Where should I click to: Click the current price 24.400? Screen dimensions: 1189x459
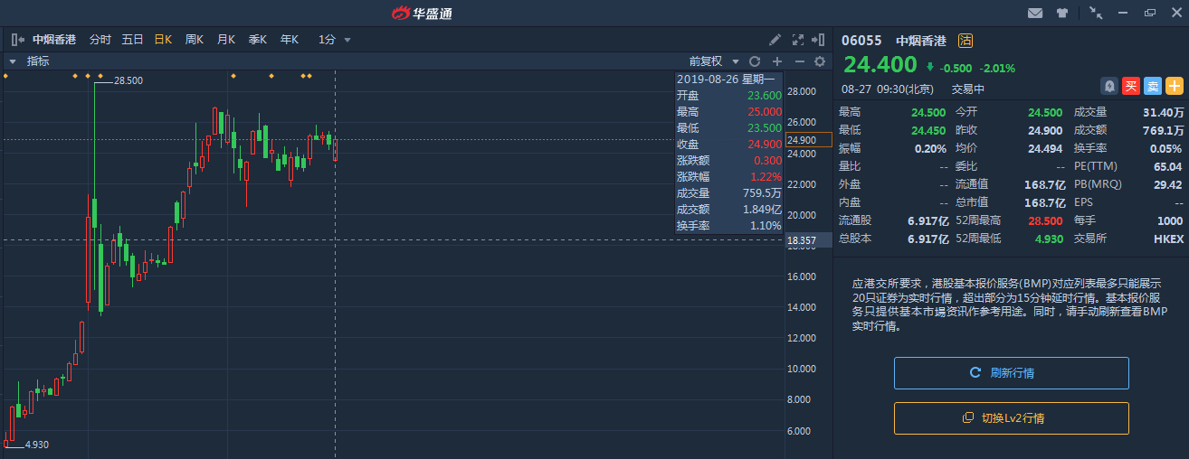pos(880,65)
